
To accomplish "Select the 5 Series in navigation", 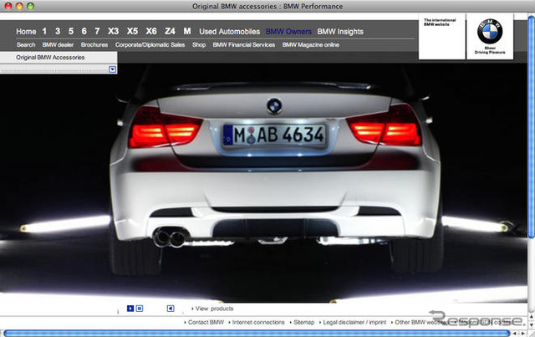I will click(x=71, y=31).
